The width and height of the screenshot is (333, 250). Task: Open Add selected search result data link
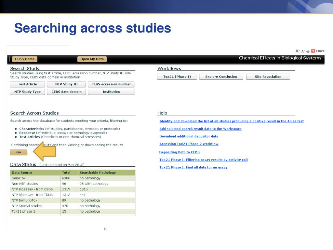[200, 129]
